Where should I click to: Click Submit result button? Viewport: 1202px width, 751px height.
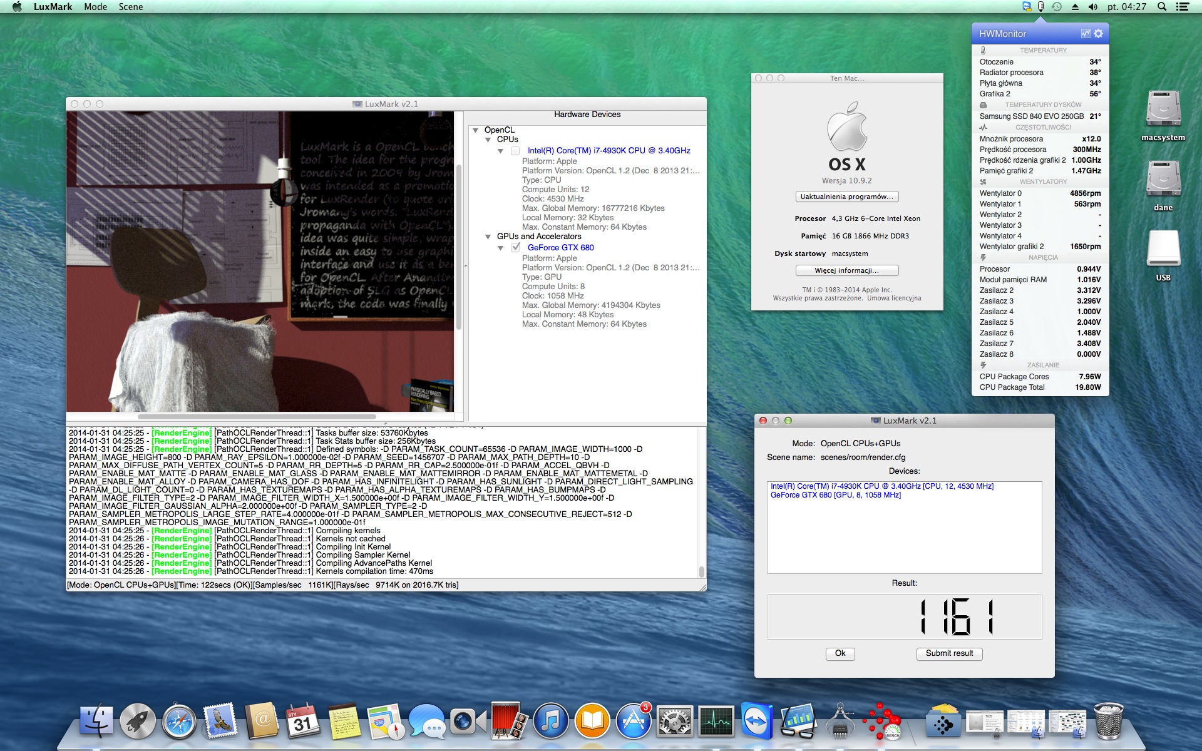pyautogui.click(x=950, y=653)
